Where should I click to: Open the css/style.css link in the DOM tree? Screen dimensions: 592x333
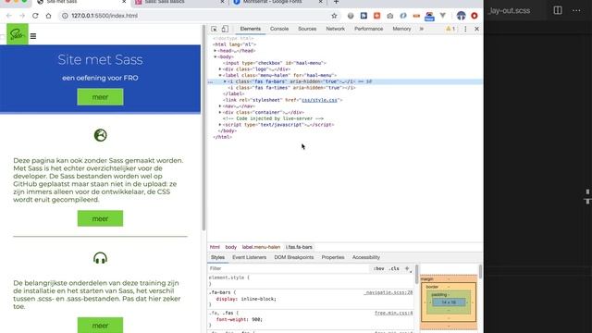pos(319,100)
